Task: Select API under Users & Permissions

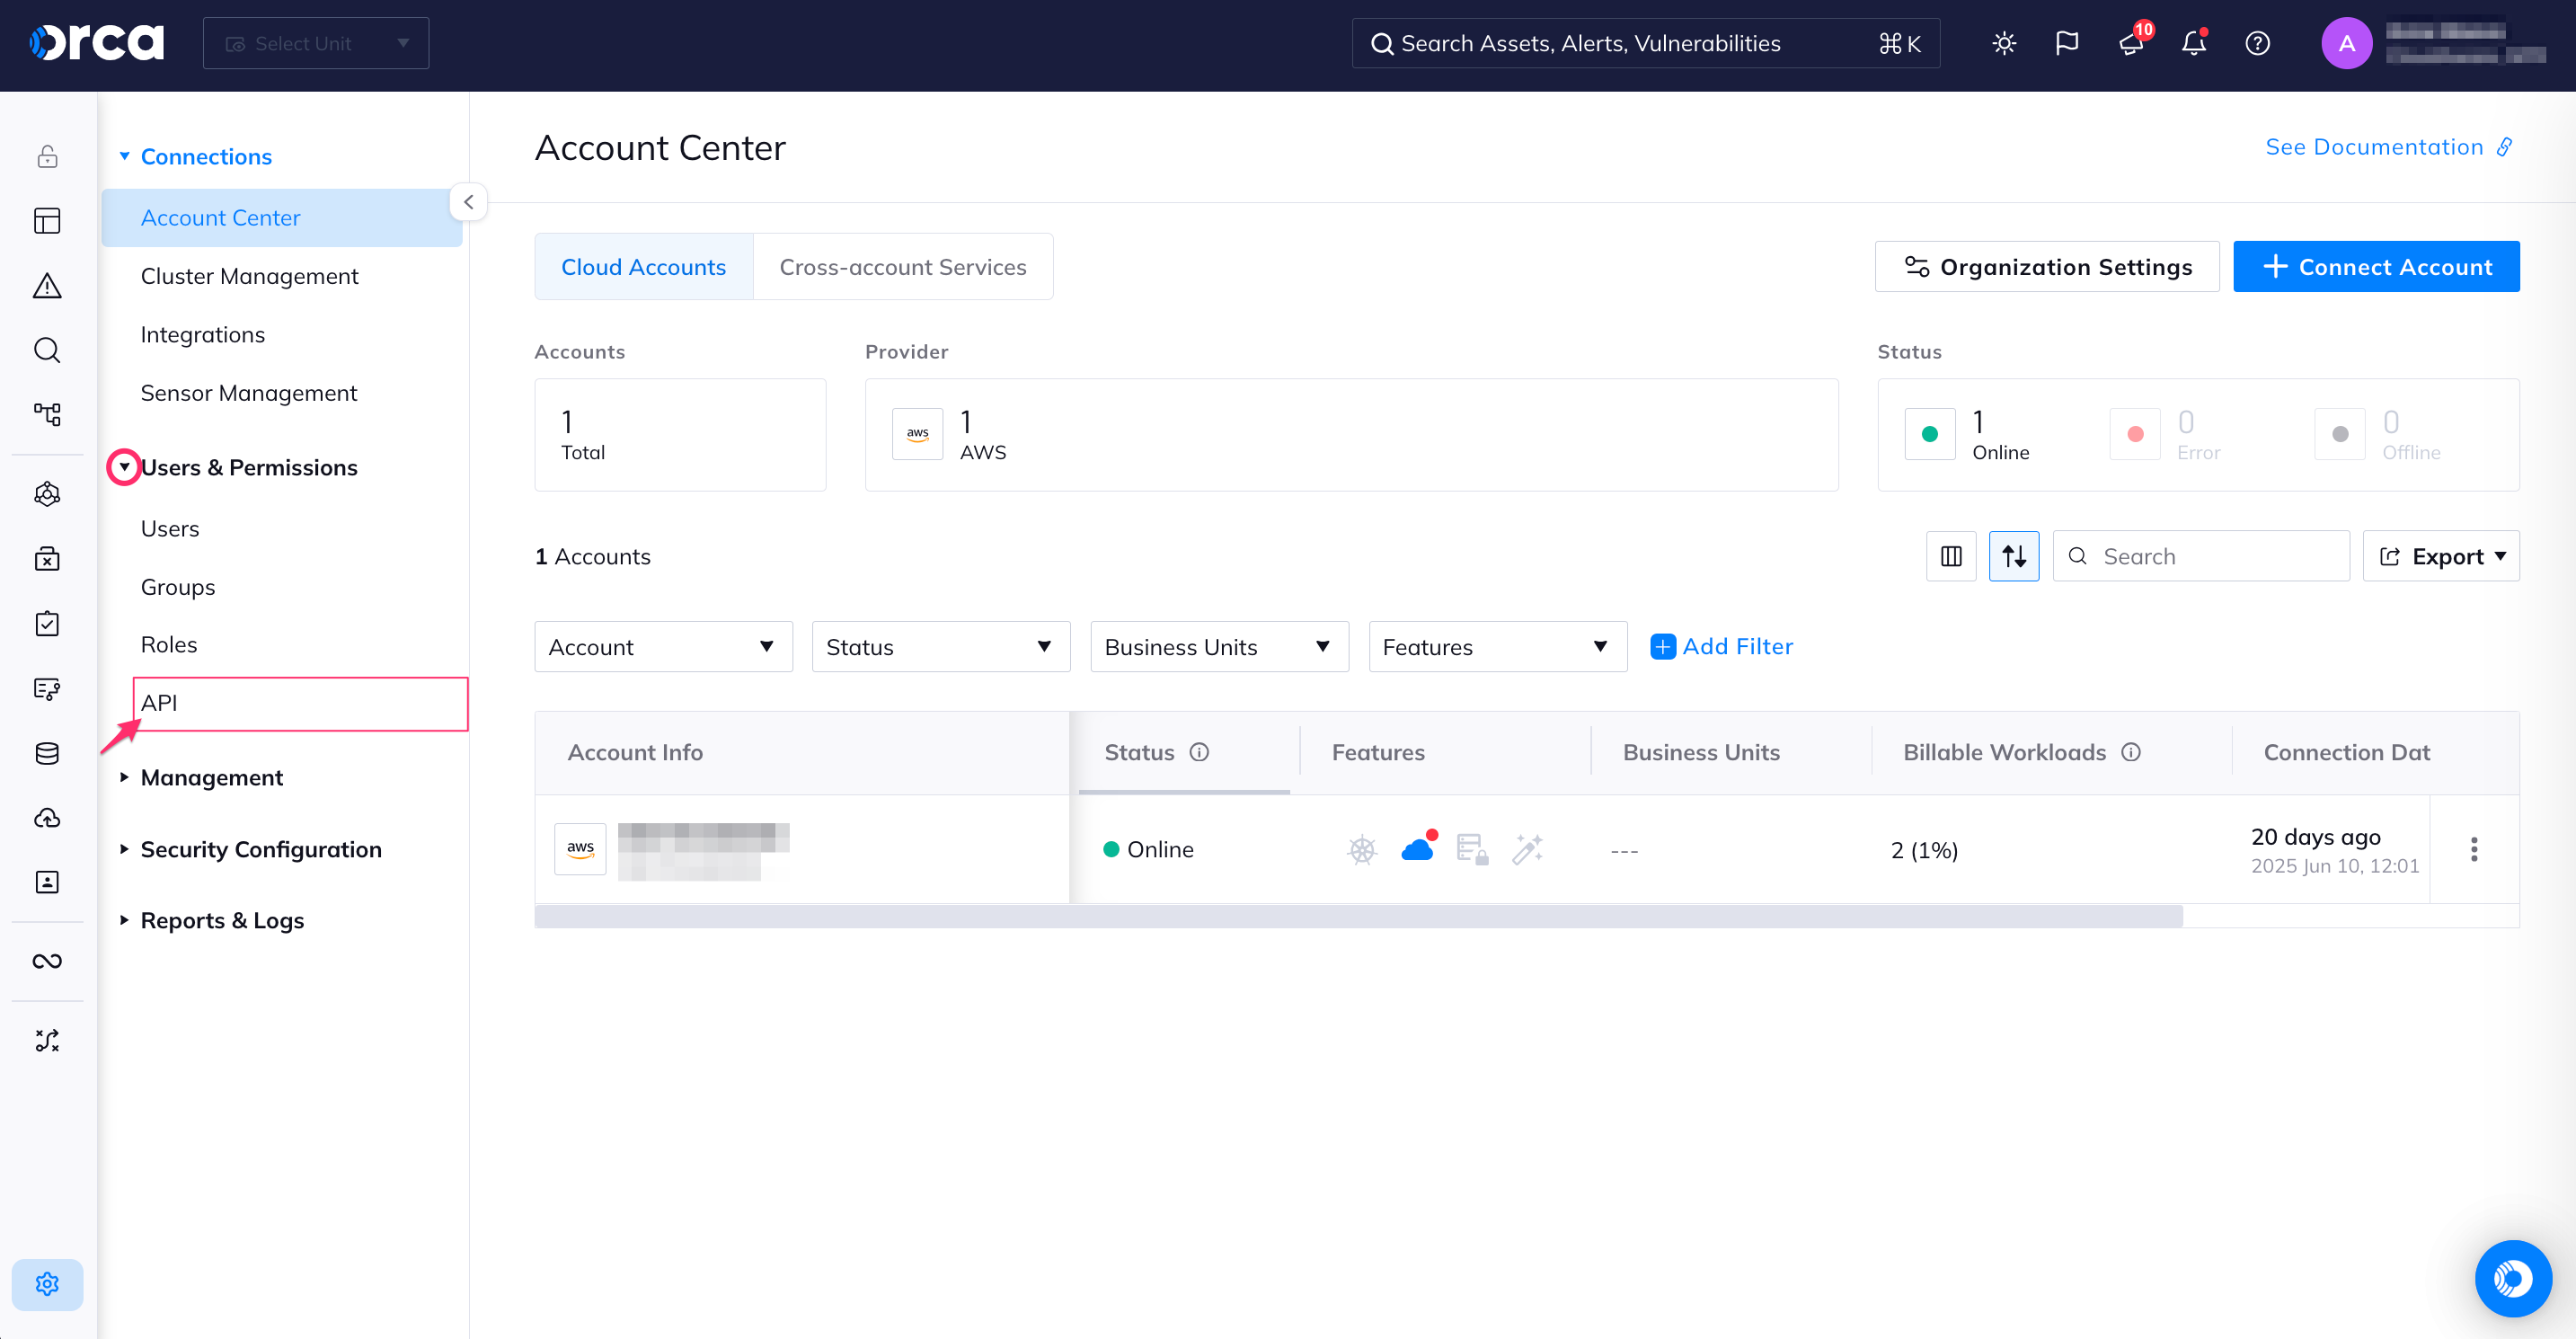Action: pos(160,702)
